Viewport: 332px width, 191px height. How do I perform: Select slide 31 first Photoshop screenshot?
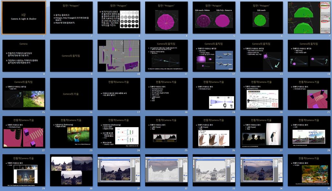pyautogui.click(x=119, y=170)
